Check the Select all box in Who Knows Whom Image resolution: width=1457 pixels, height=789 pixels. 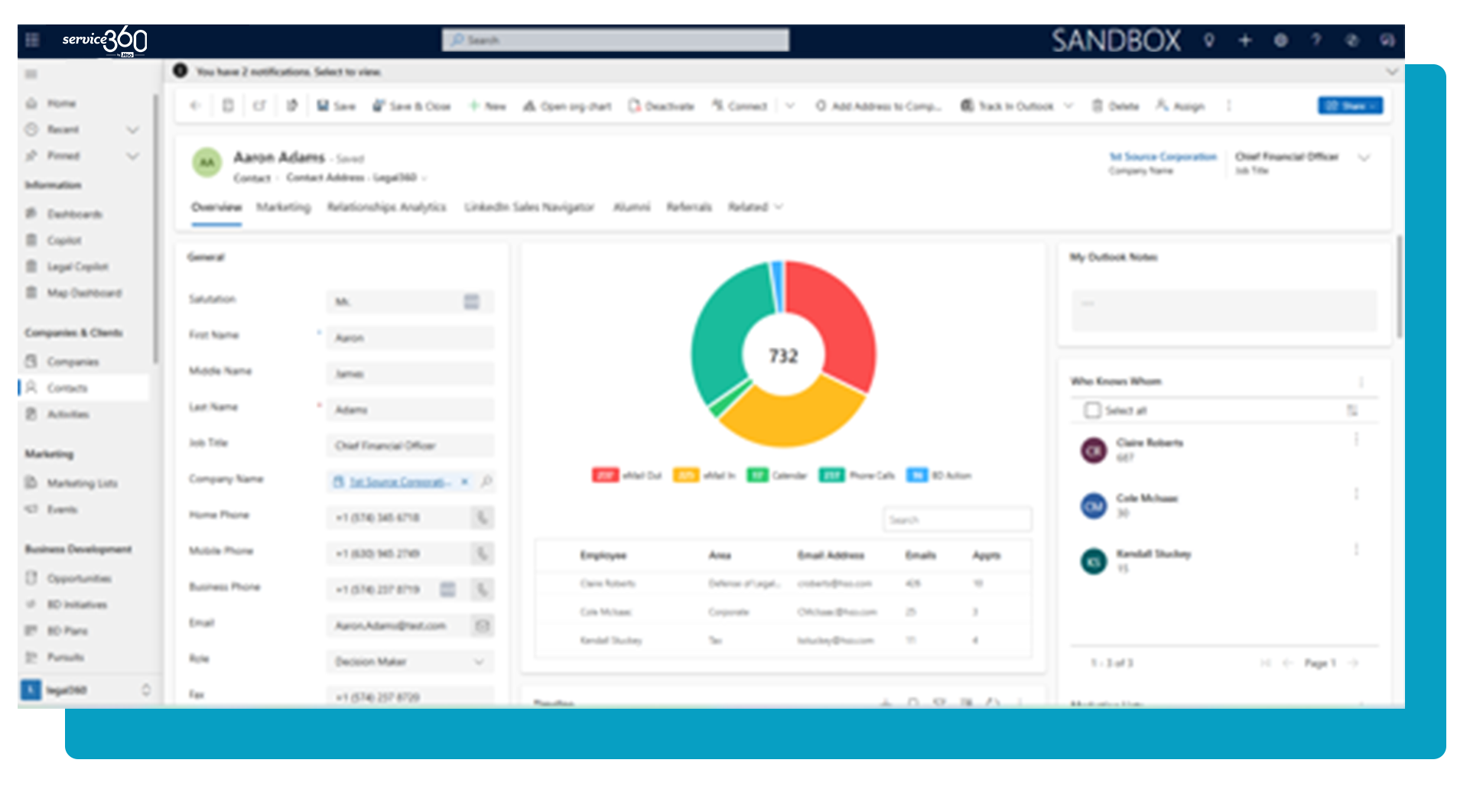(1092, 411)
